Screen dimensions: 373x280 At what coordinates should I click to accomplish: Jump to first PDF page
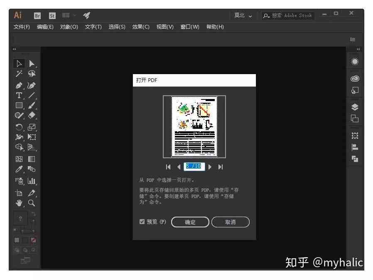[168, 167]
